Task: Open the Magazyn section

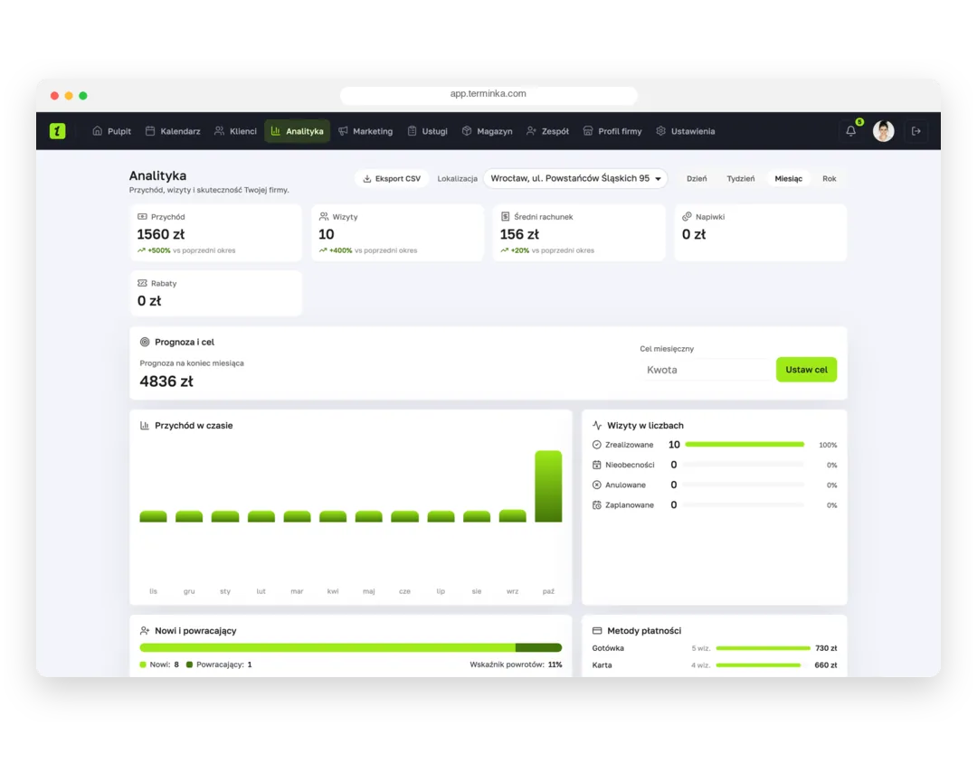Action: click(x=488, y=131)
